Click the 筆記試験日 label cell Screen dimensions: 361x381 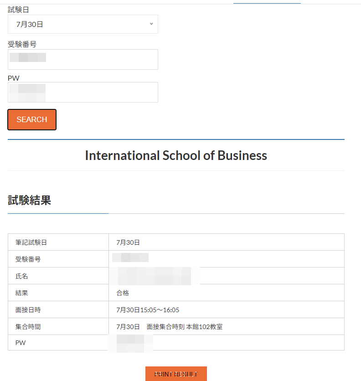(x=31, y=242)
